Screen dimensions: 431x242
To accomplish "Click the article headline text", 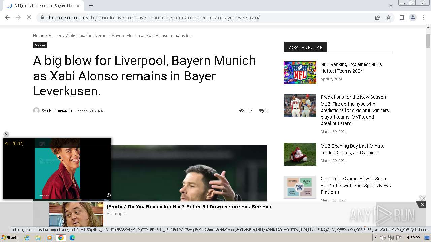I will (x=144, y=76).
